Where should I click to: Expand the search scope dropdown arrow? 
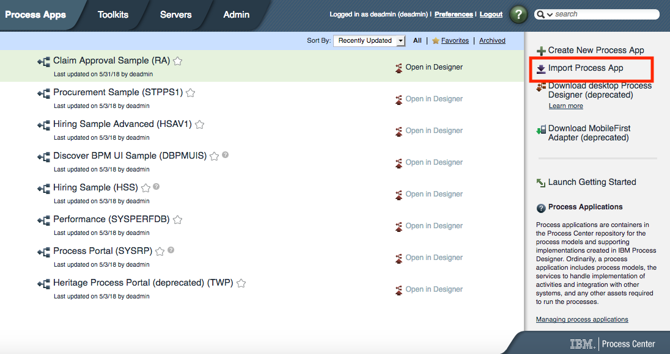550,15
